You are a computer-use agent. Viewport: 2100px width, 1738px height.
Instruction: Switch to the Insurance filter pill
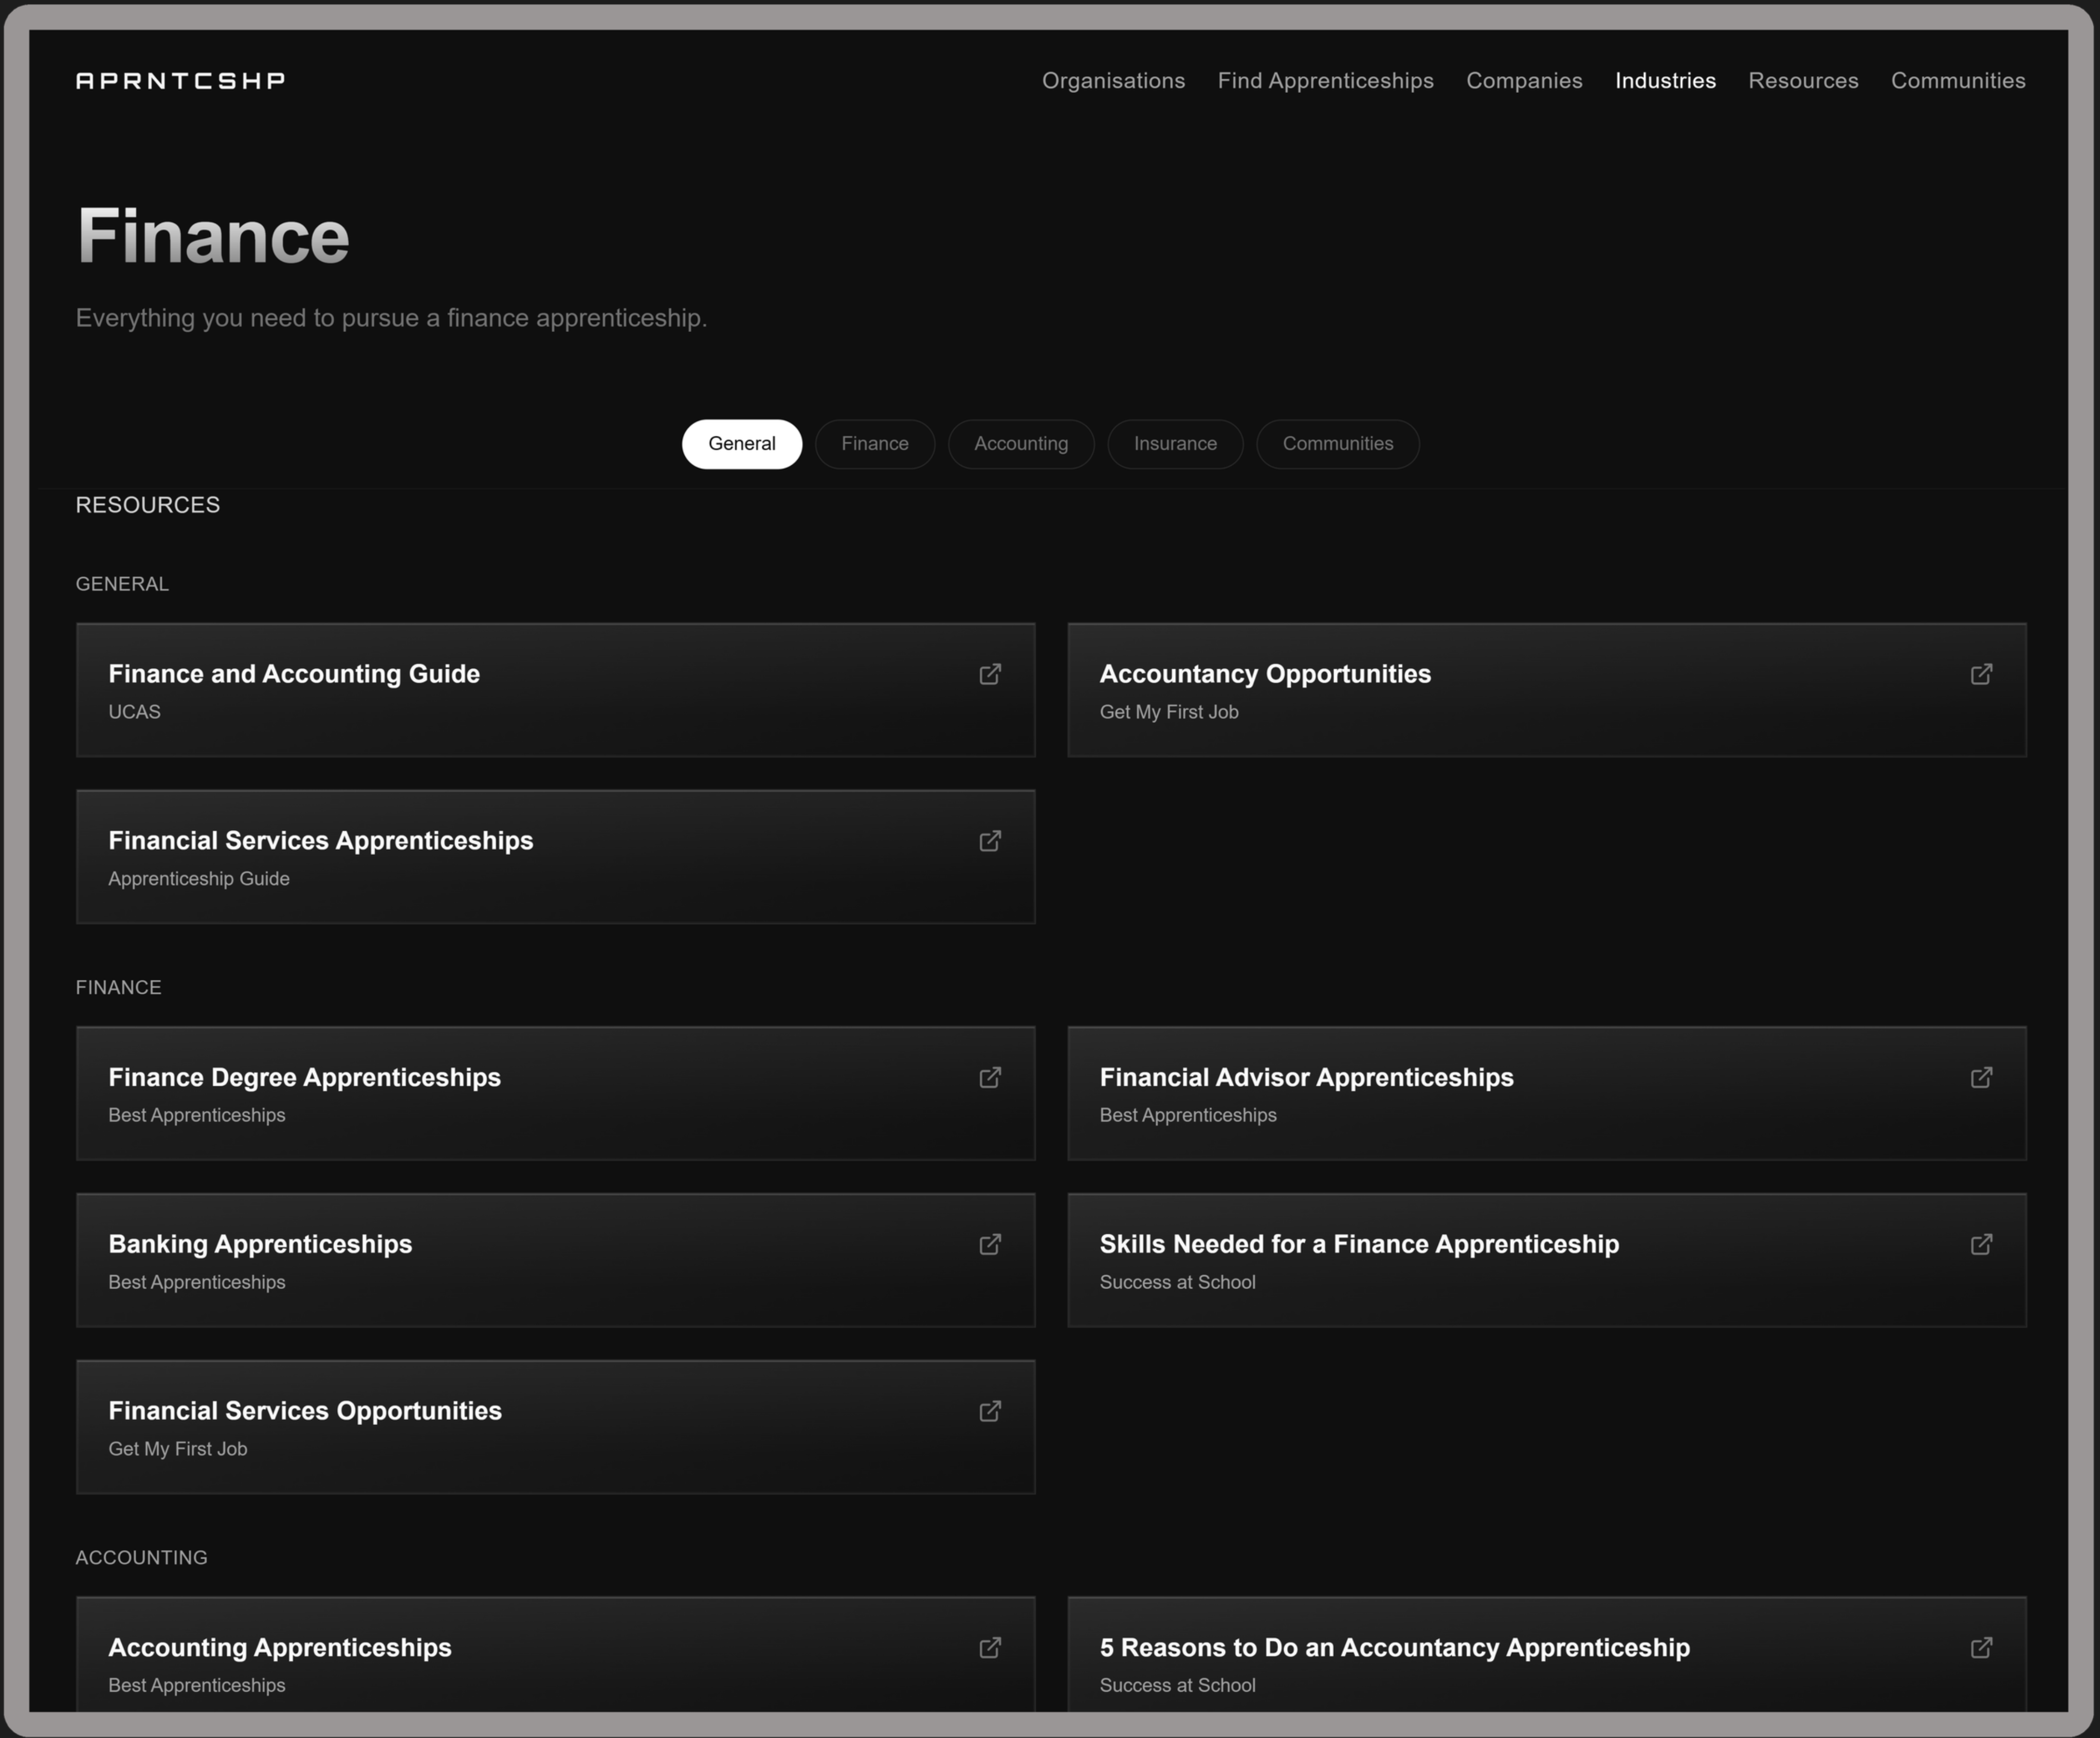[1175, 444]
